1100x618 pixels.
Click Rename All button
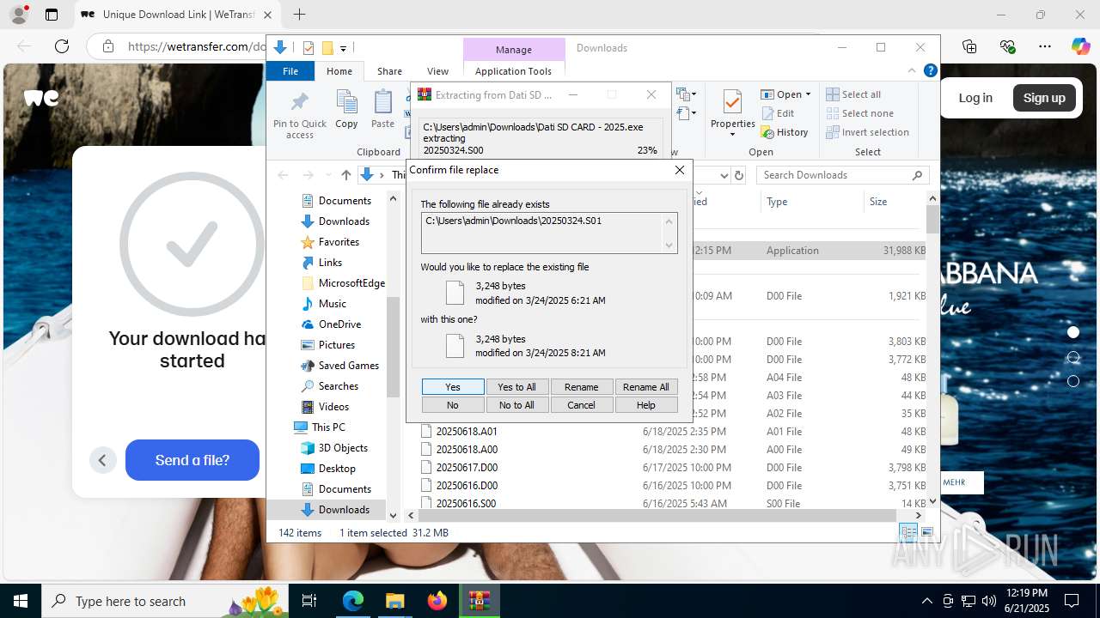pos(645,387)
